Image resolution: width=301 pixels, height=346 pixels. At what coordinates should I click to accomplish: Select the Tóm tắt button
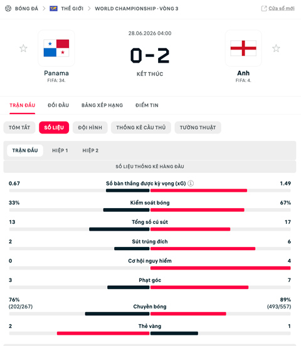(19, 127)
